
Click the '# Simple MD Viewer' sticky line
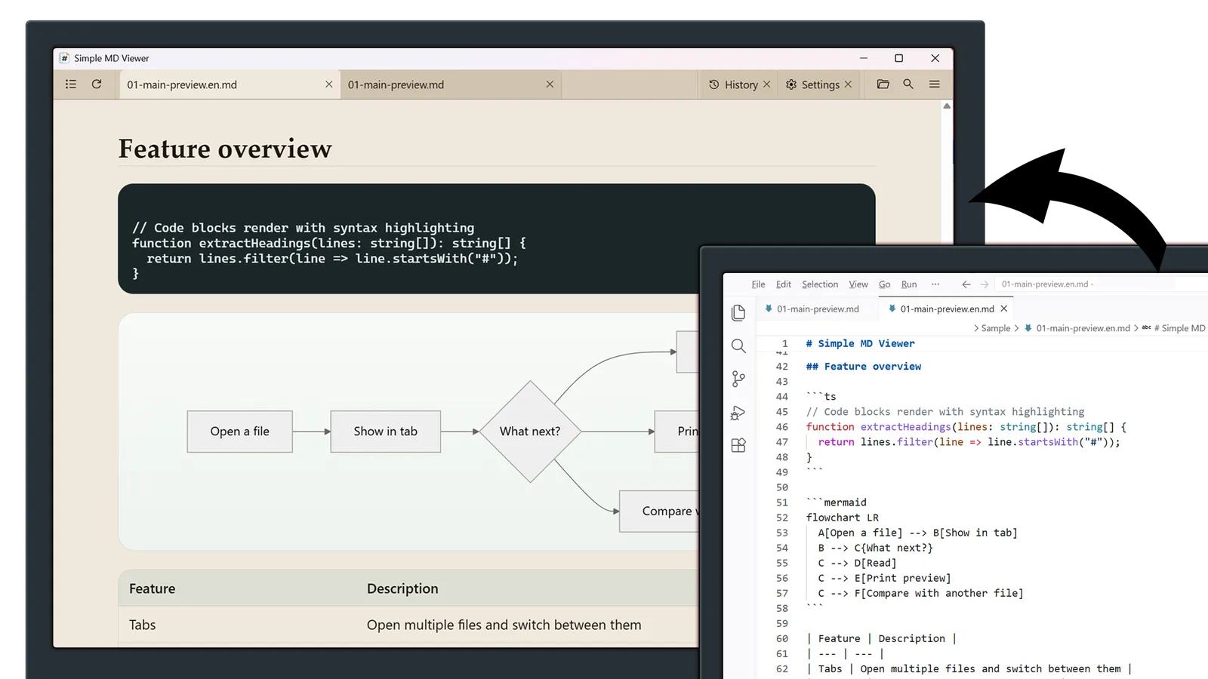point(860,343)
